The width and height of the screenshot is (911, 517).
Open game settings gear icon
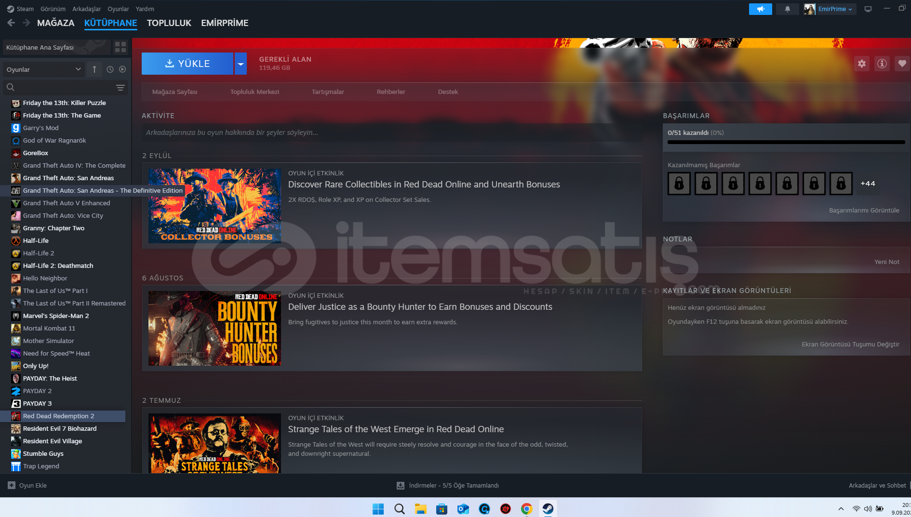[862, 64]
